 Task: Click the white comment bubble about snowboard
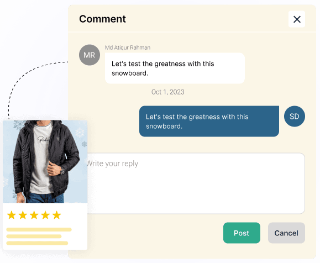175,69
